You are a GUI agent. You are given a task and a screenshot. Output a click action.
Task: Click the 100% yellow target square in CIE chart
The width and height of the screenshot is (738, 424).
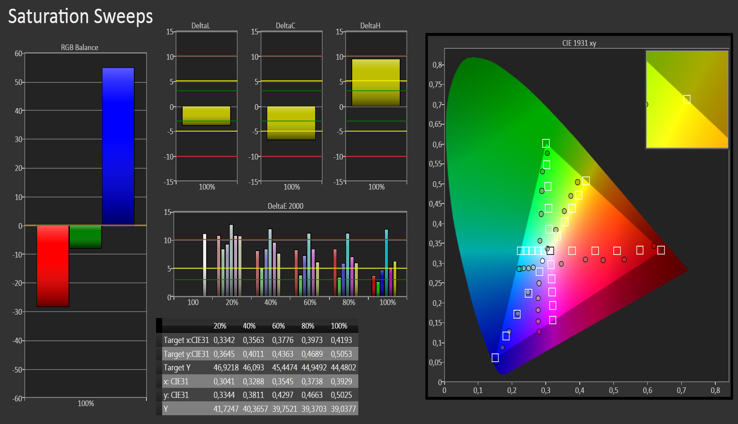pyautogui.click(x=586, y=181)
